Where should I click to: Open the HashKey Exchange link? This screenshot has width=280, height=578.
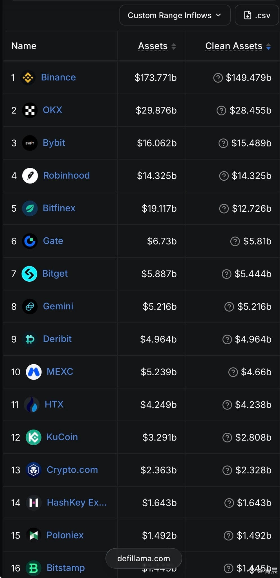pos(77,502)
